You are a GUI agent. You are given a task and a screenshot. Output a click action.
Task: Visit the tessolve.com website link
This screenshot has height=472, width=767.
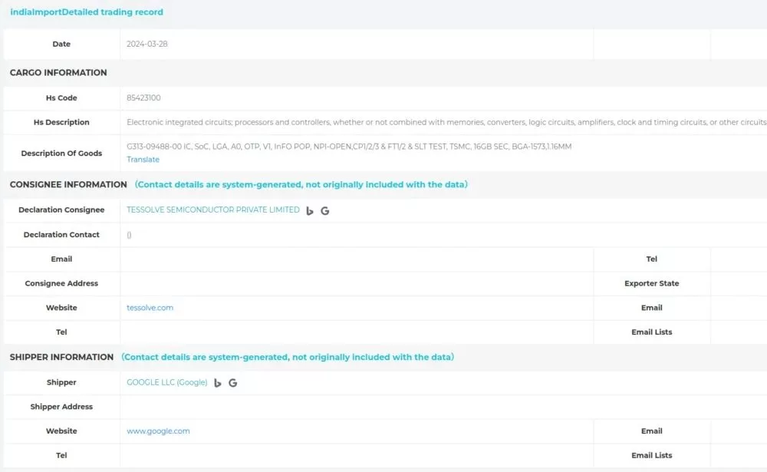tap(150, 308)
